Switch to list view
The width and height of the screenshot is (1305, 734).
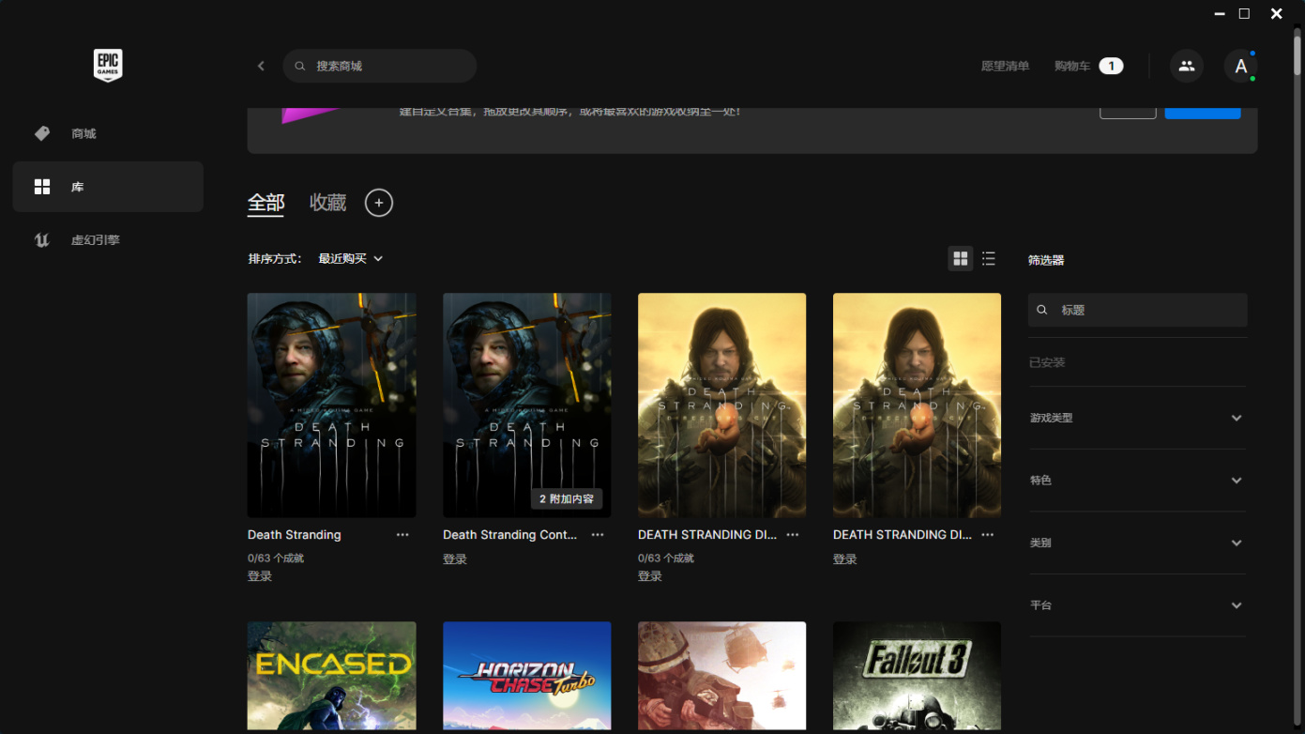(x=989, y=259)
